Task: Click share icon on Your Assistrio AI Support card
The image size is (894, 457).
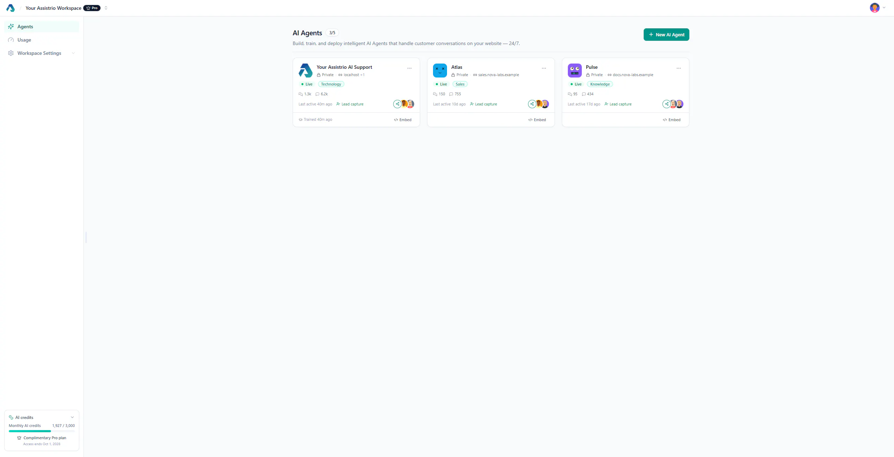Action: coord(397,104)
